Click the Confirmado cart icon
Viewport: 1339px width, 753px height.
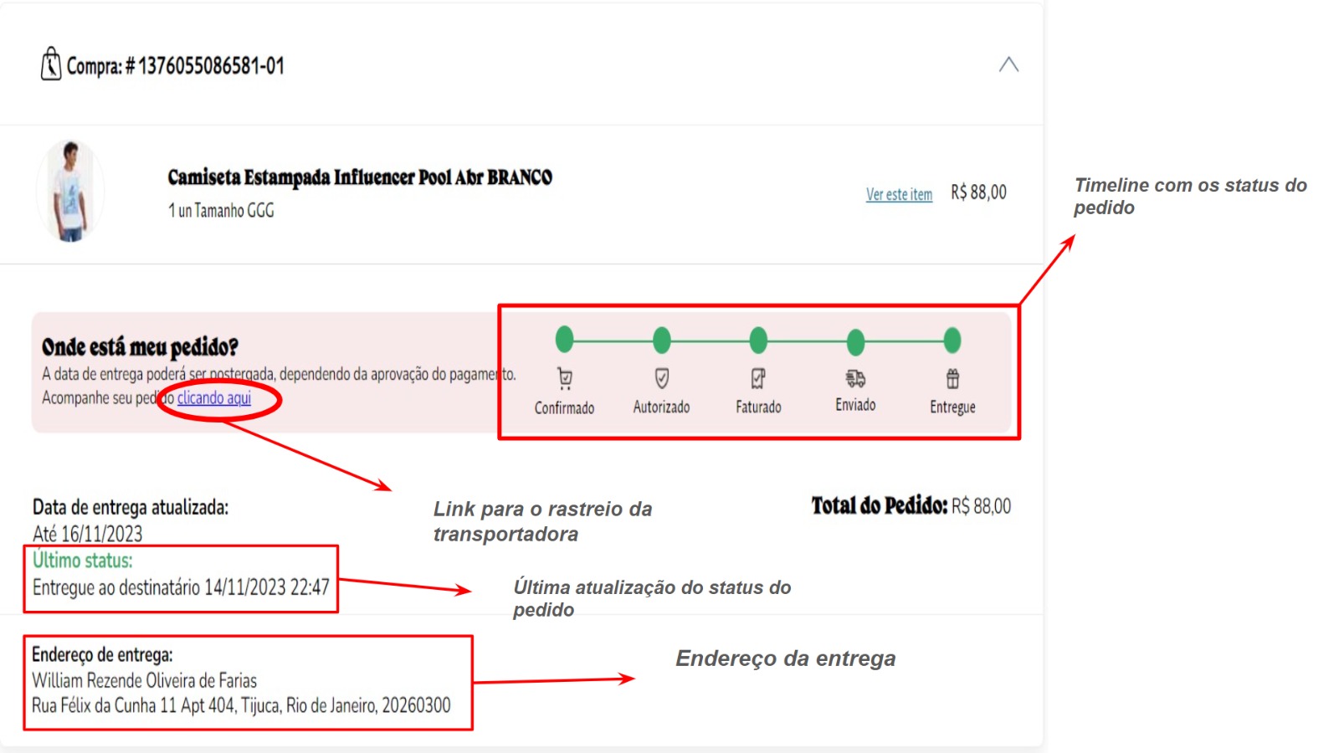[x=565, y=379]
